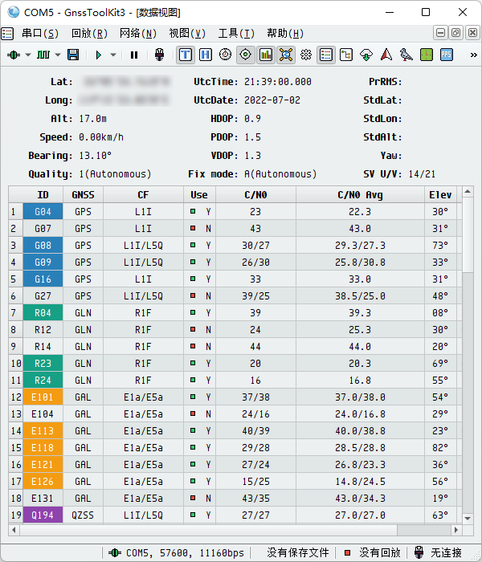
Task: Click the tree structure view icon
Action: [x=346, y=55]
